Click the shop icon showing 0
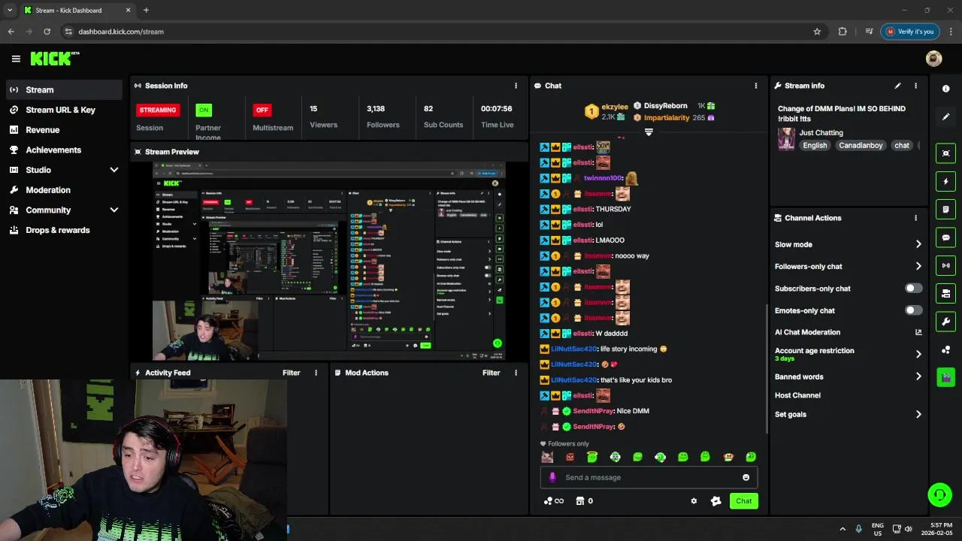 pos(584,501)
